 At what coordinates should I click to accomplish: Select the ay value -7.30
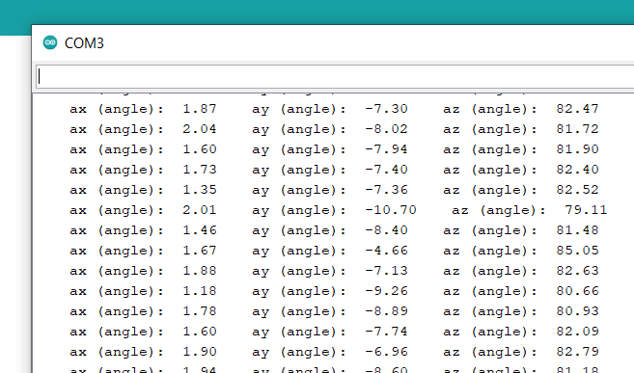coord(386,109)
